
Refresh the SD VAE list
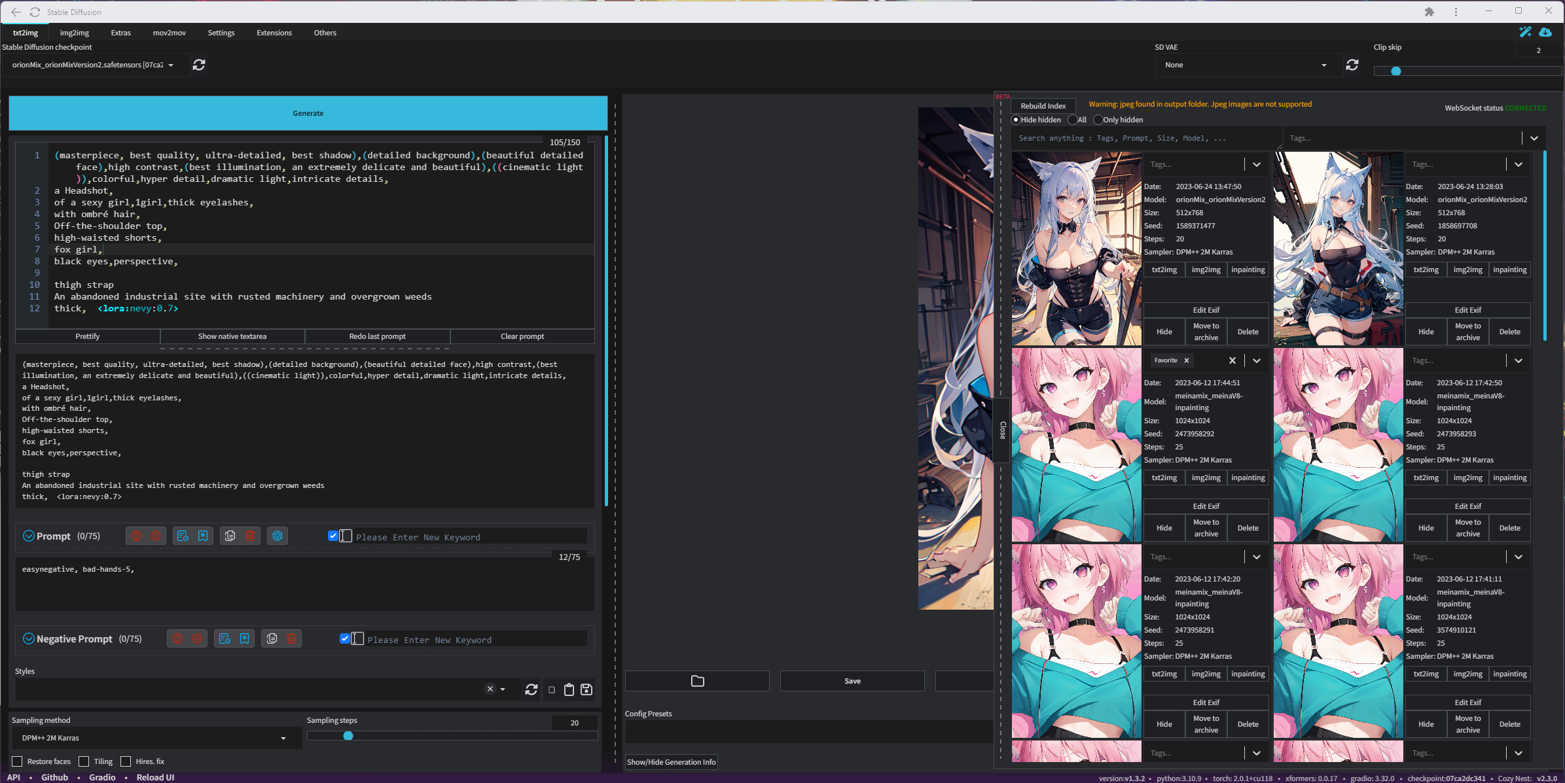1352,65
